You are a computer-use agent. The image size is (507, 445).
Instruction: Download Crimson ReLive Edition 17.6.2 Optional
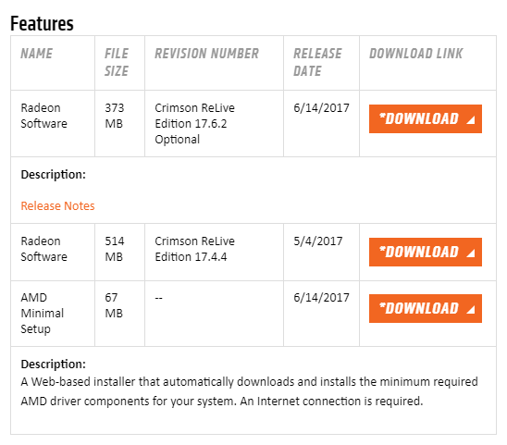coord(426,118)
